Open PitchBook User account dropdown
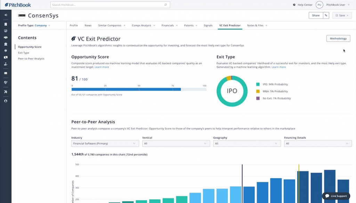Image resolution: width=356 pixels, height=203 pixels. point(338,5)
